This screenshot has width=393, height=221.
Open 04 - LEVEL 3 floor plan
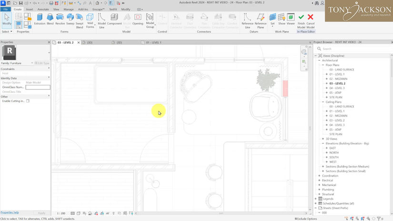coord(337,88)
